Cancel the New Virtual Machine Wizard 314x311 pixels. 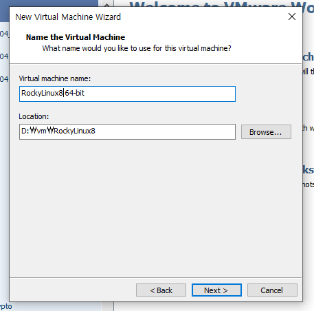(272, 290)
